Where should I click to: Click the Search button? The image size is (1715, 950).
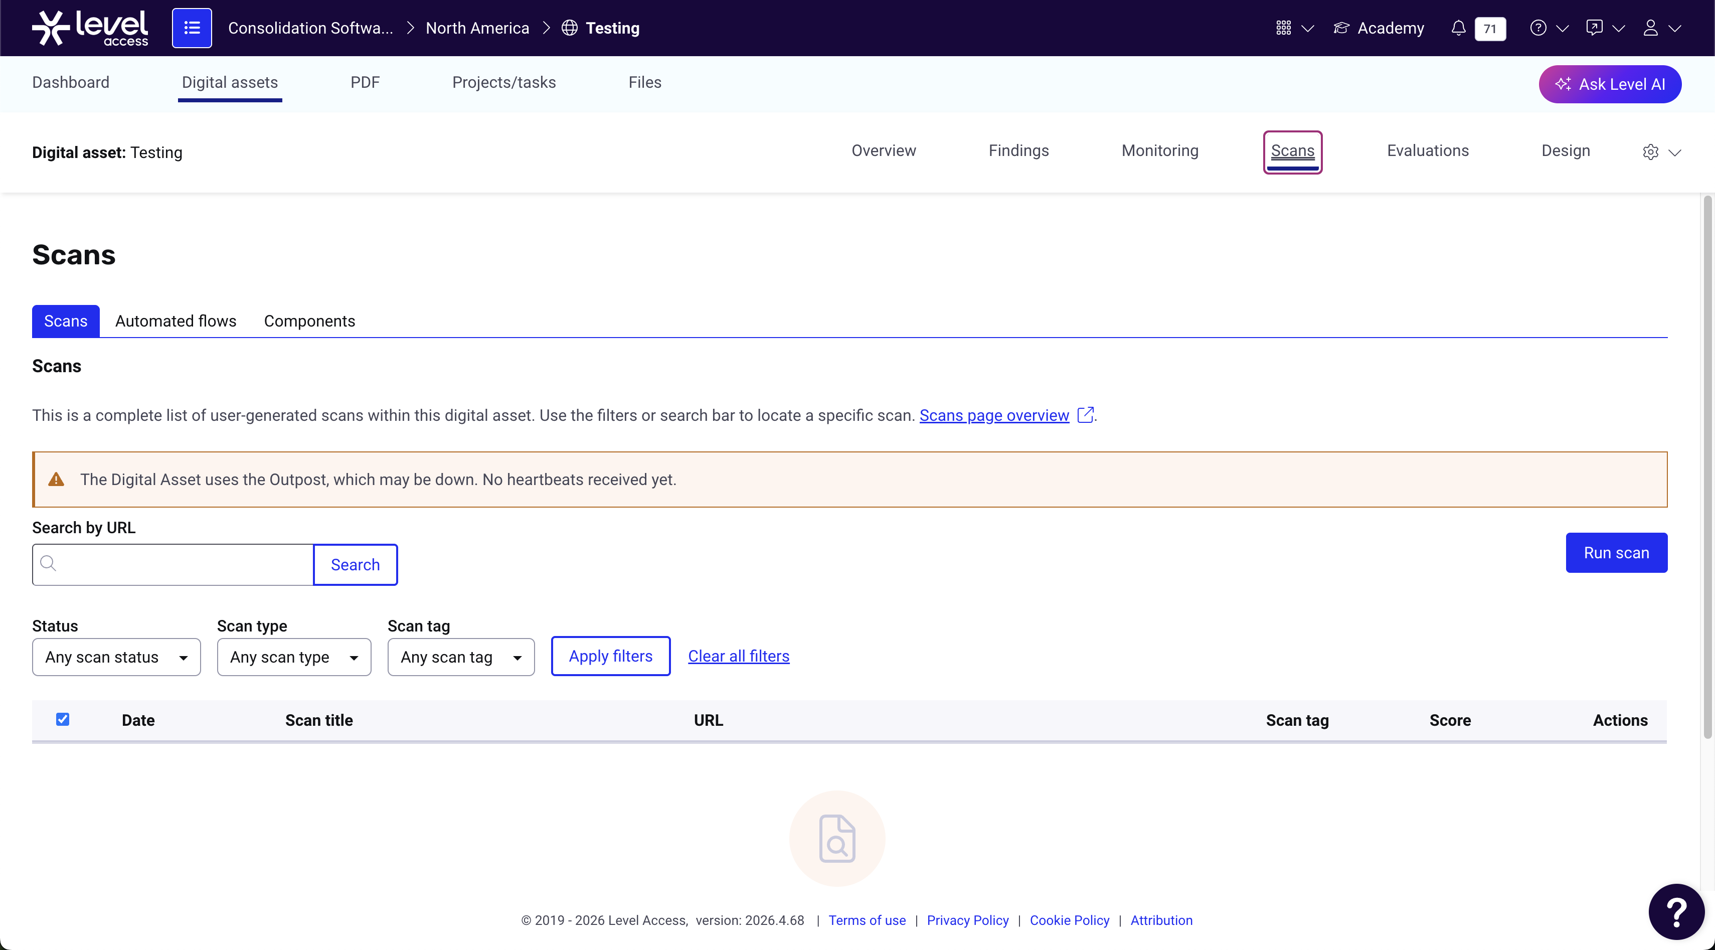pos(356,565)
